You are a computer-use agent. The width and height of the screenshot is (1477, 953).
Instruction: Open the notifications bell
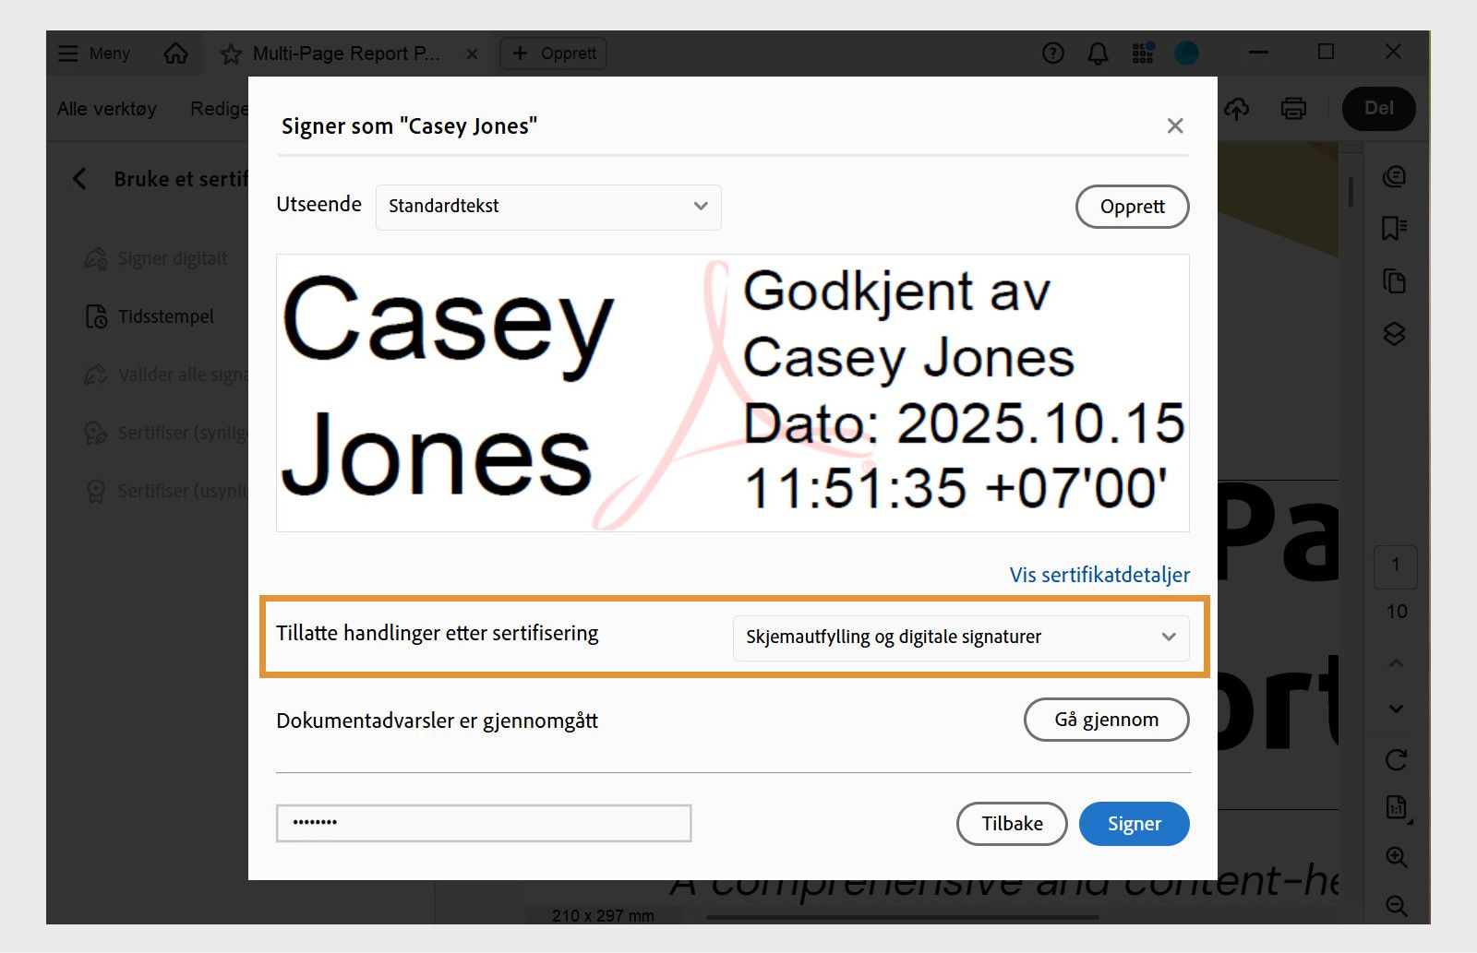point(1098,53)
